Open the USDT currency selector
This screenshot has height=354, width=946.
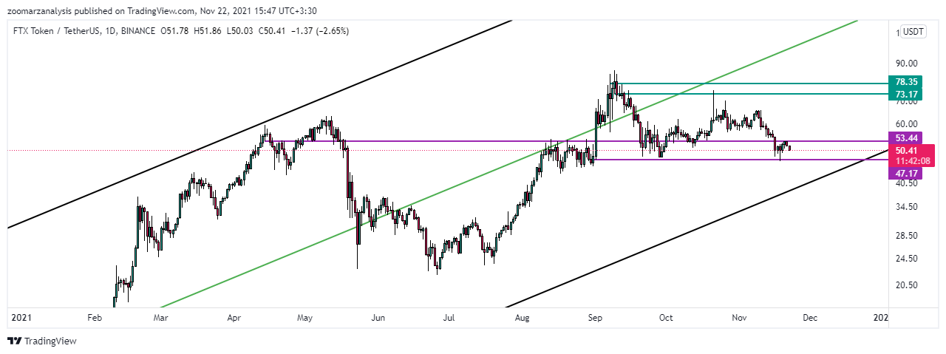tap(913, 32)
